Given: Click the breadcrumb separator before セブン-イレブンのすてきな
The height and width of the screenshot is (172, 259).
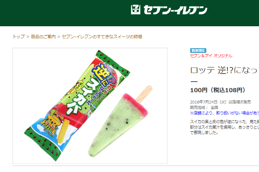Looking at the screenshot, I should [59, 37].
